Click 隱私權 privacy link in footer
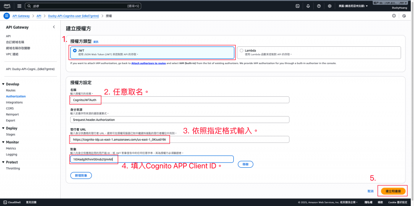Viewport: 414px width, 206px height. click(368, 202)
